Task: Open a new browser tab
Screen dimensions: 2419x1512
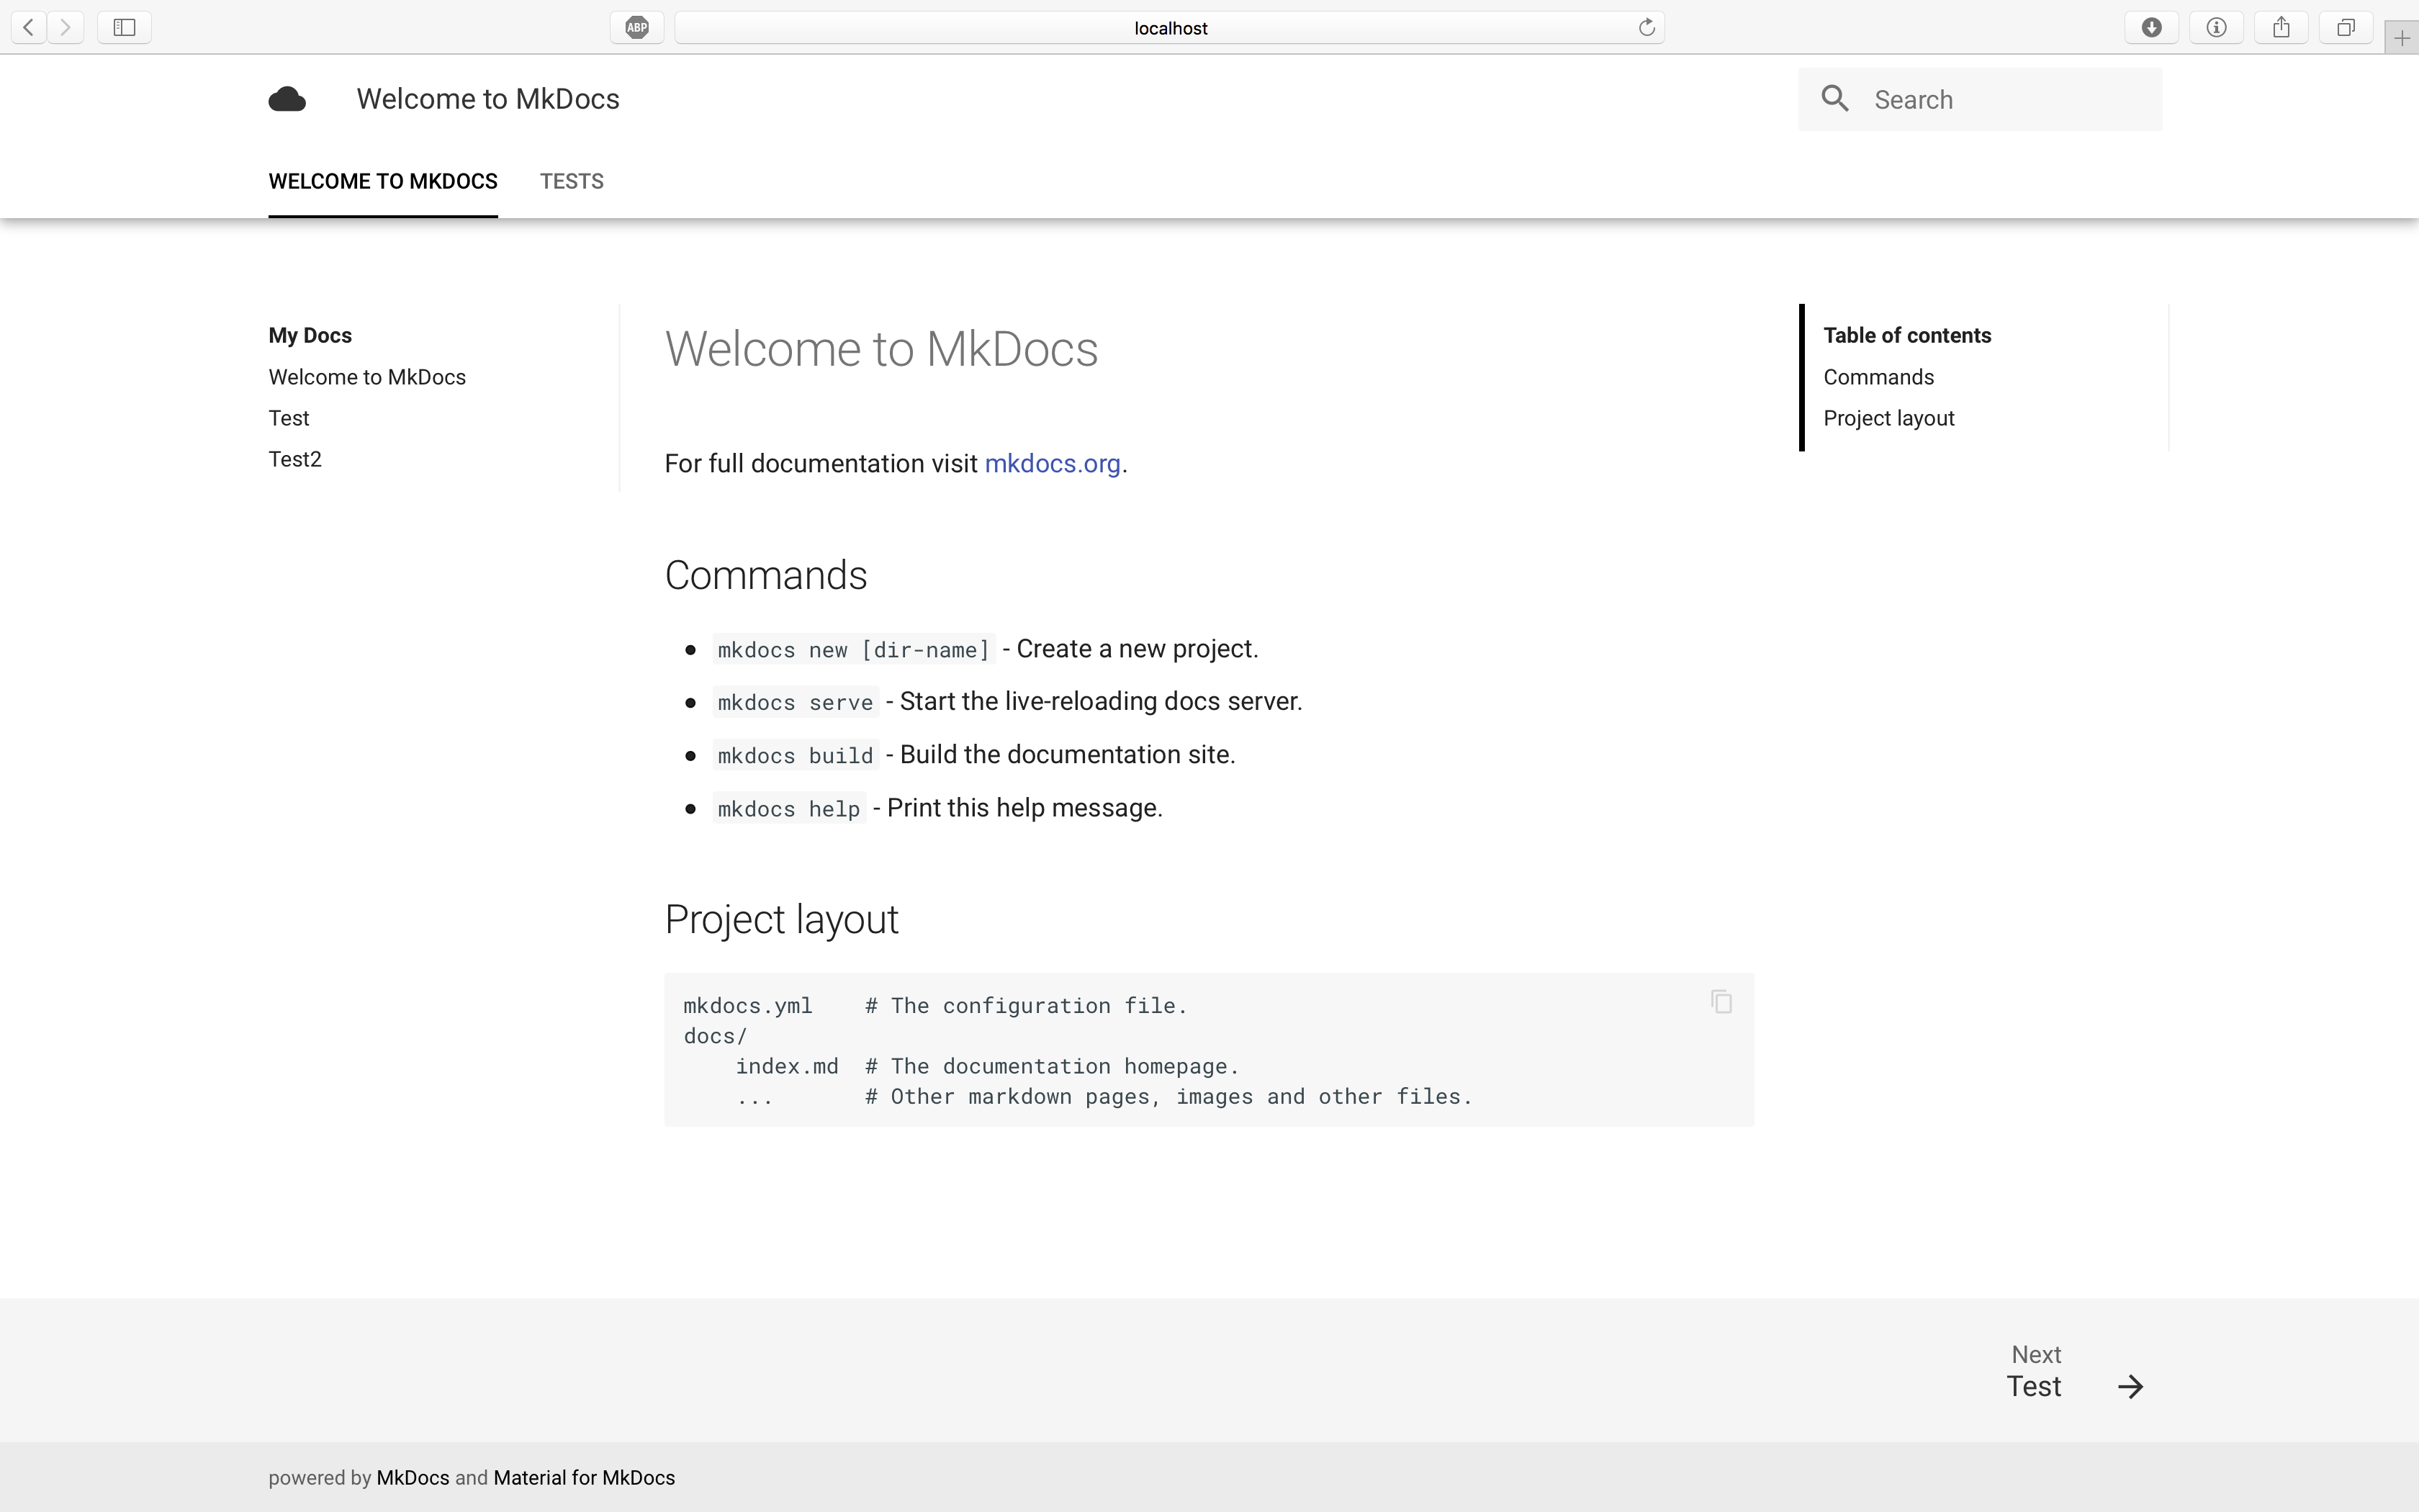Action: click(x=2402, y=37)
